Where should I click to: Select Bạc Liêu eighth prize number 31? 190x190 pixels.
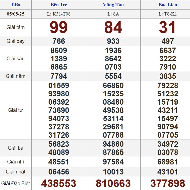pyautogui.click(x=168, y=27)
